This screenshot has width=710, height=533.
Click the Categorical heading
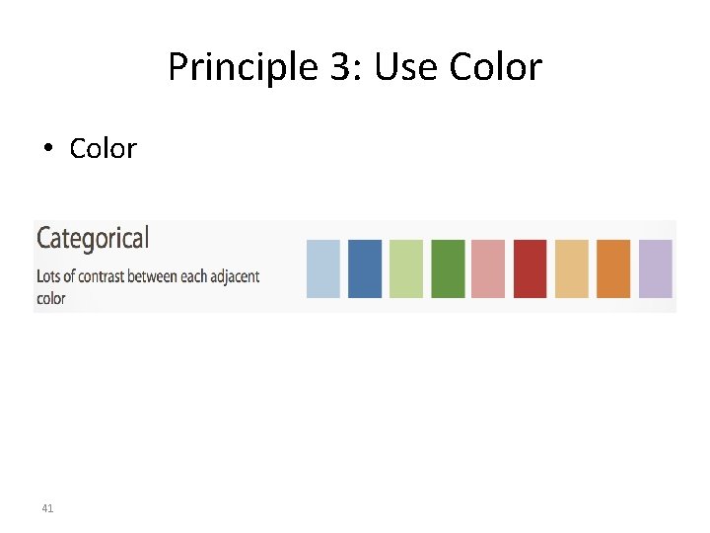[x=93, y=239]
